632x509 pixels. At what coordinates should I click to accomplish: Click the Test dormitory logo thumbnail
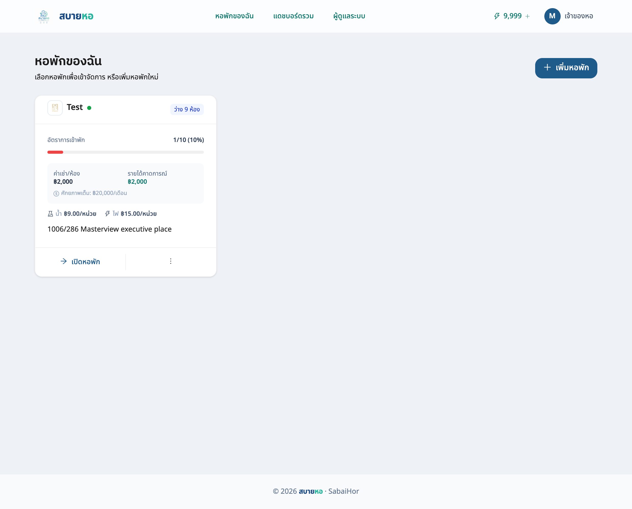click(55, 108)
